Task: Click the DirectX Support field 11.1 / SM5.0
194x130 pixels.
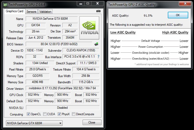Action: (88, 63)
